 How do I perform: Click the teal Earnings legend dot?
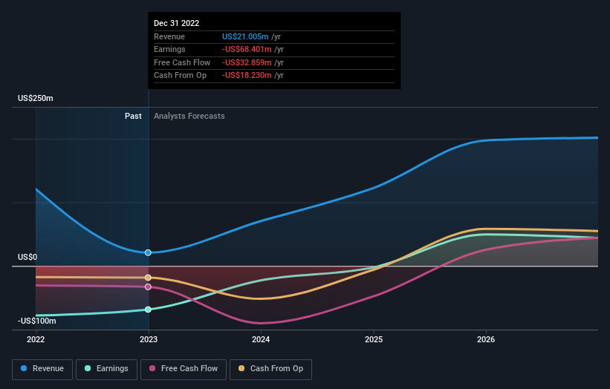(88, 368)
